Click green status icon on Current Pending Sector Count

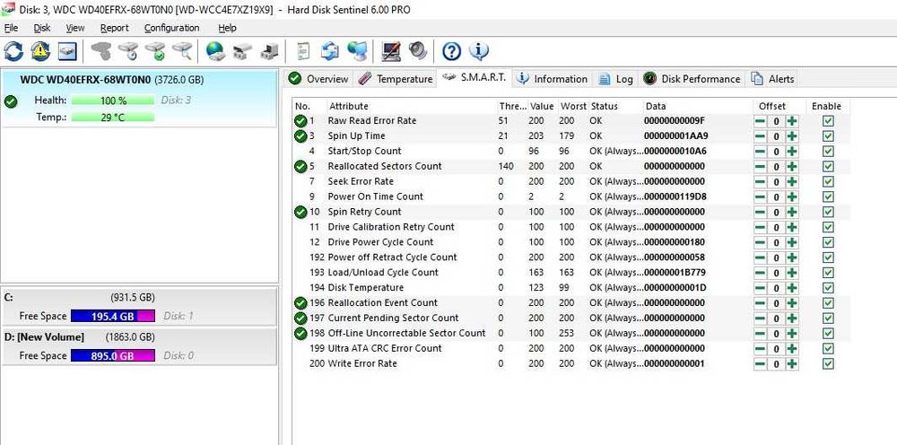click(300, 318)
